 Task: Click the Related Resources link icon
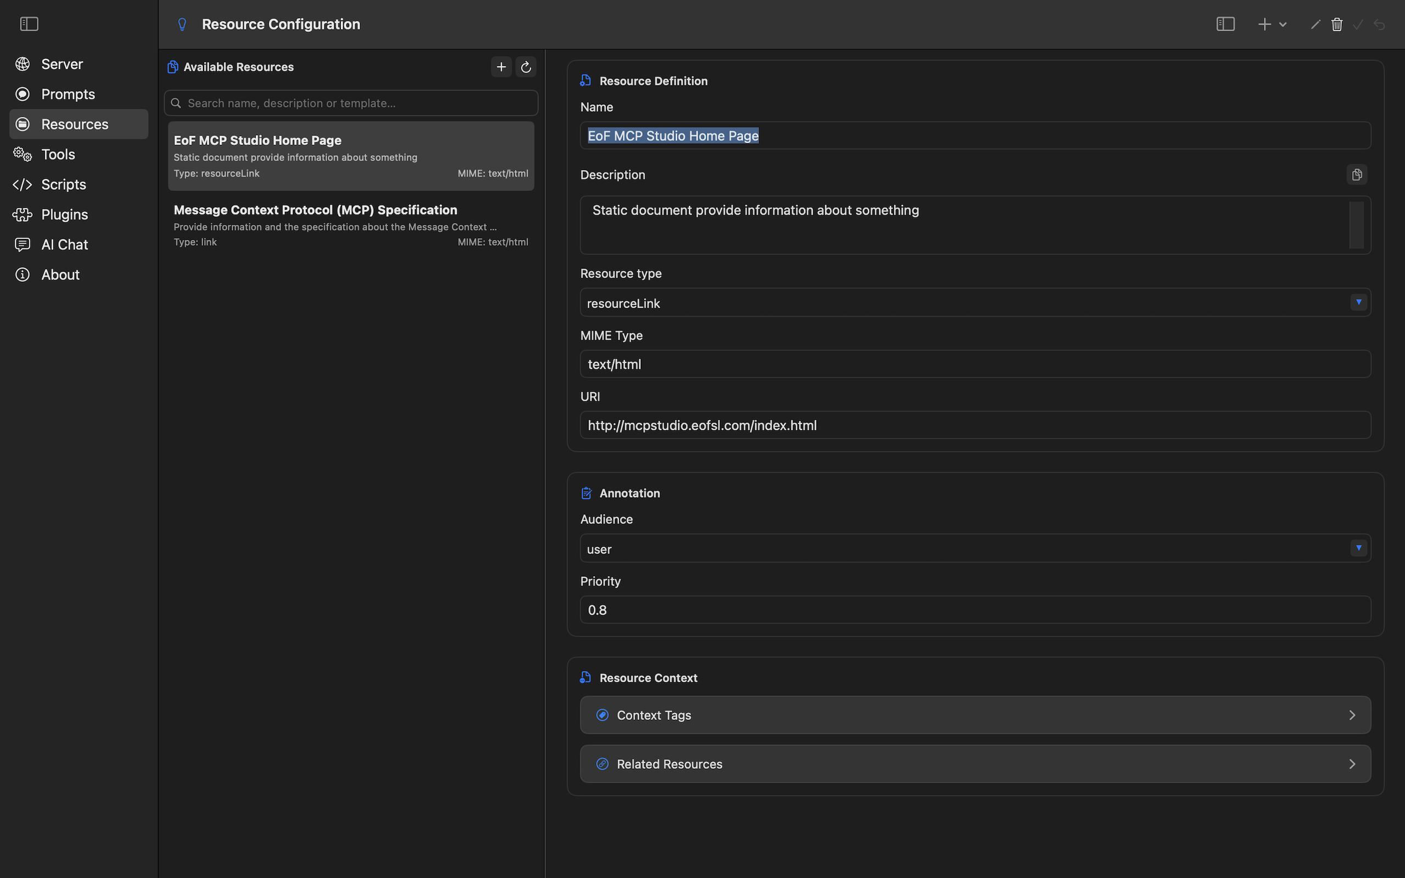click(x=603, y=764)
